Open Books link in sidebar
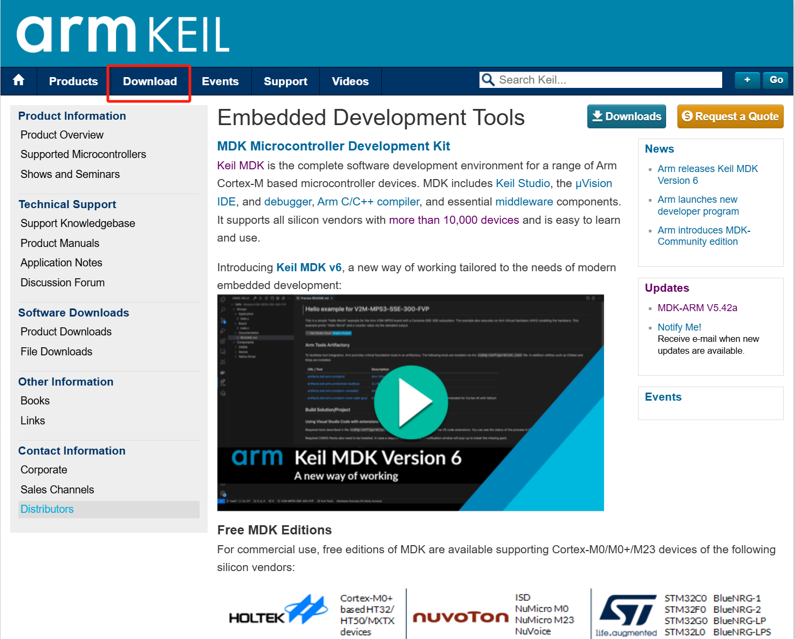The width and height of the screenshot is (795, 639). (35, 401)
